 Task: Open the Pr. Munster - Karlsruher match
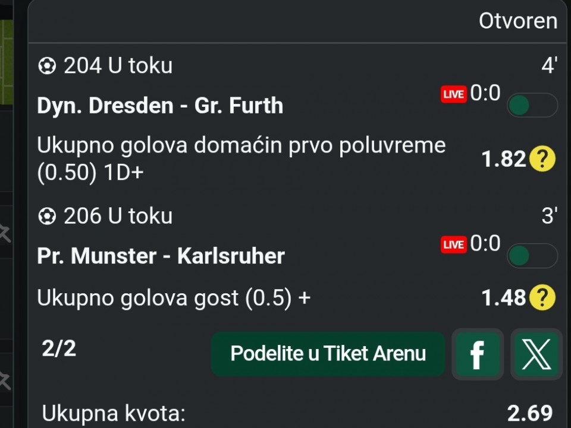161,256
